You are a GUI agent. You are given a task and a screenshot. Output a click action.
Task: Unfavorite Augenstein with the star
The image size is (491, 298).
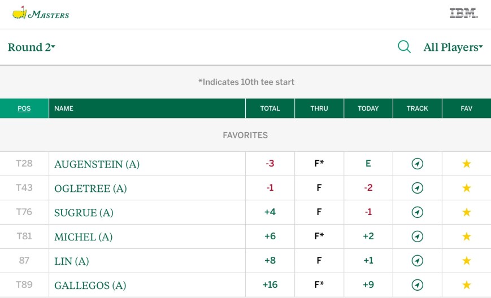point(467,164)
